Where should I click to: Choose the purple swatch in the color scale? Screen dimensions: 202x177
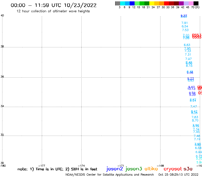click(181, 3)
